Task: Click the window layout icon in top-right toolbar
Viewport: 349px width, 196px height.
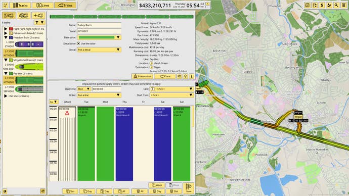Action: [x=308, y=5]
